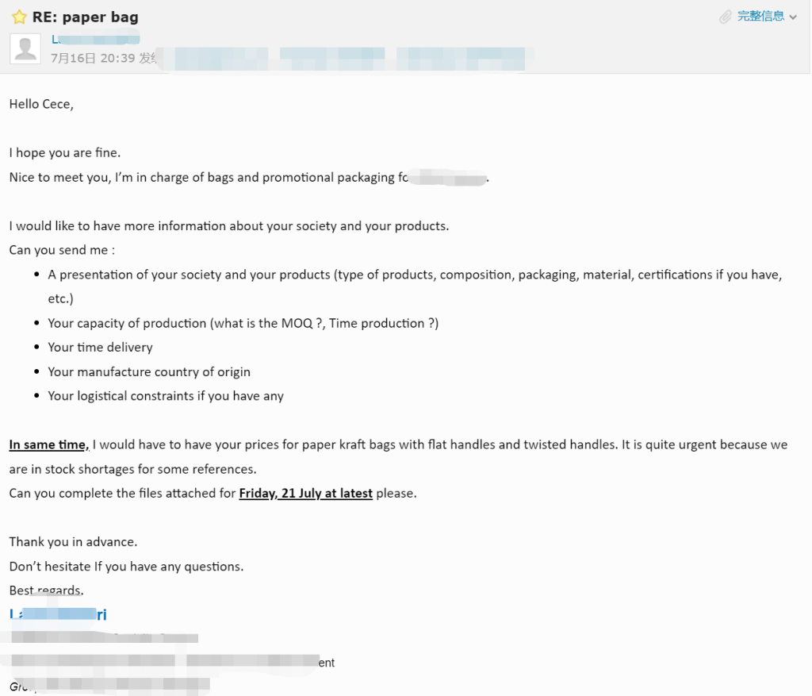Click the blurred recipient address in header
The height and width of the screenshot is (696, 812).
[344, 59]
